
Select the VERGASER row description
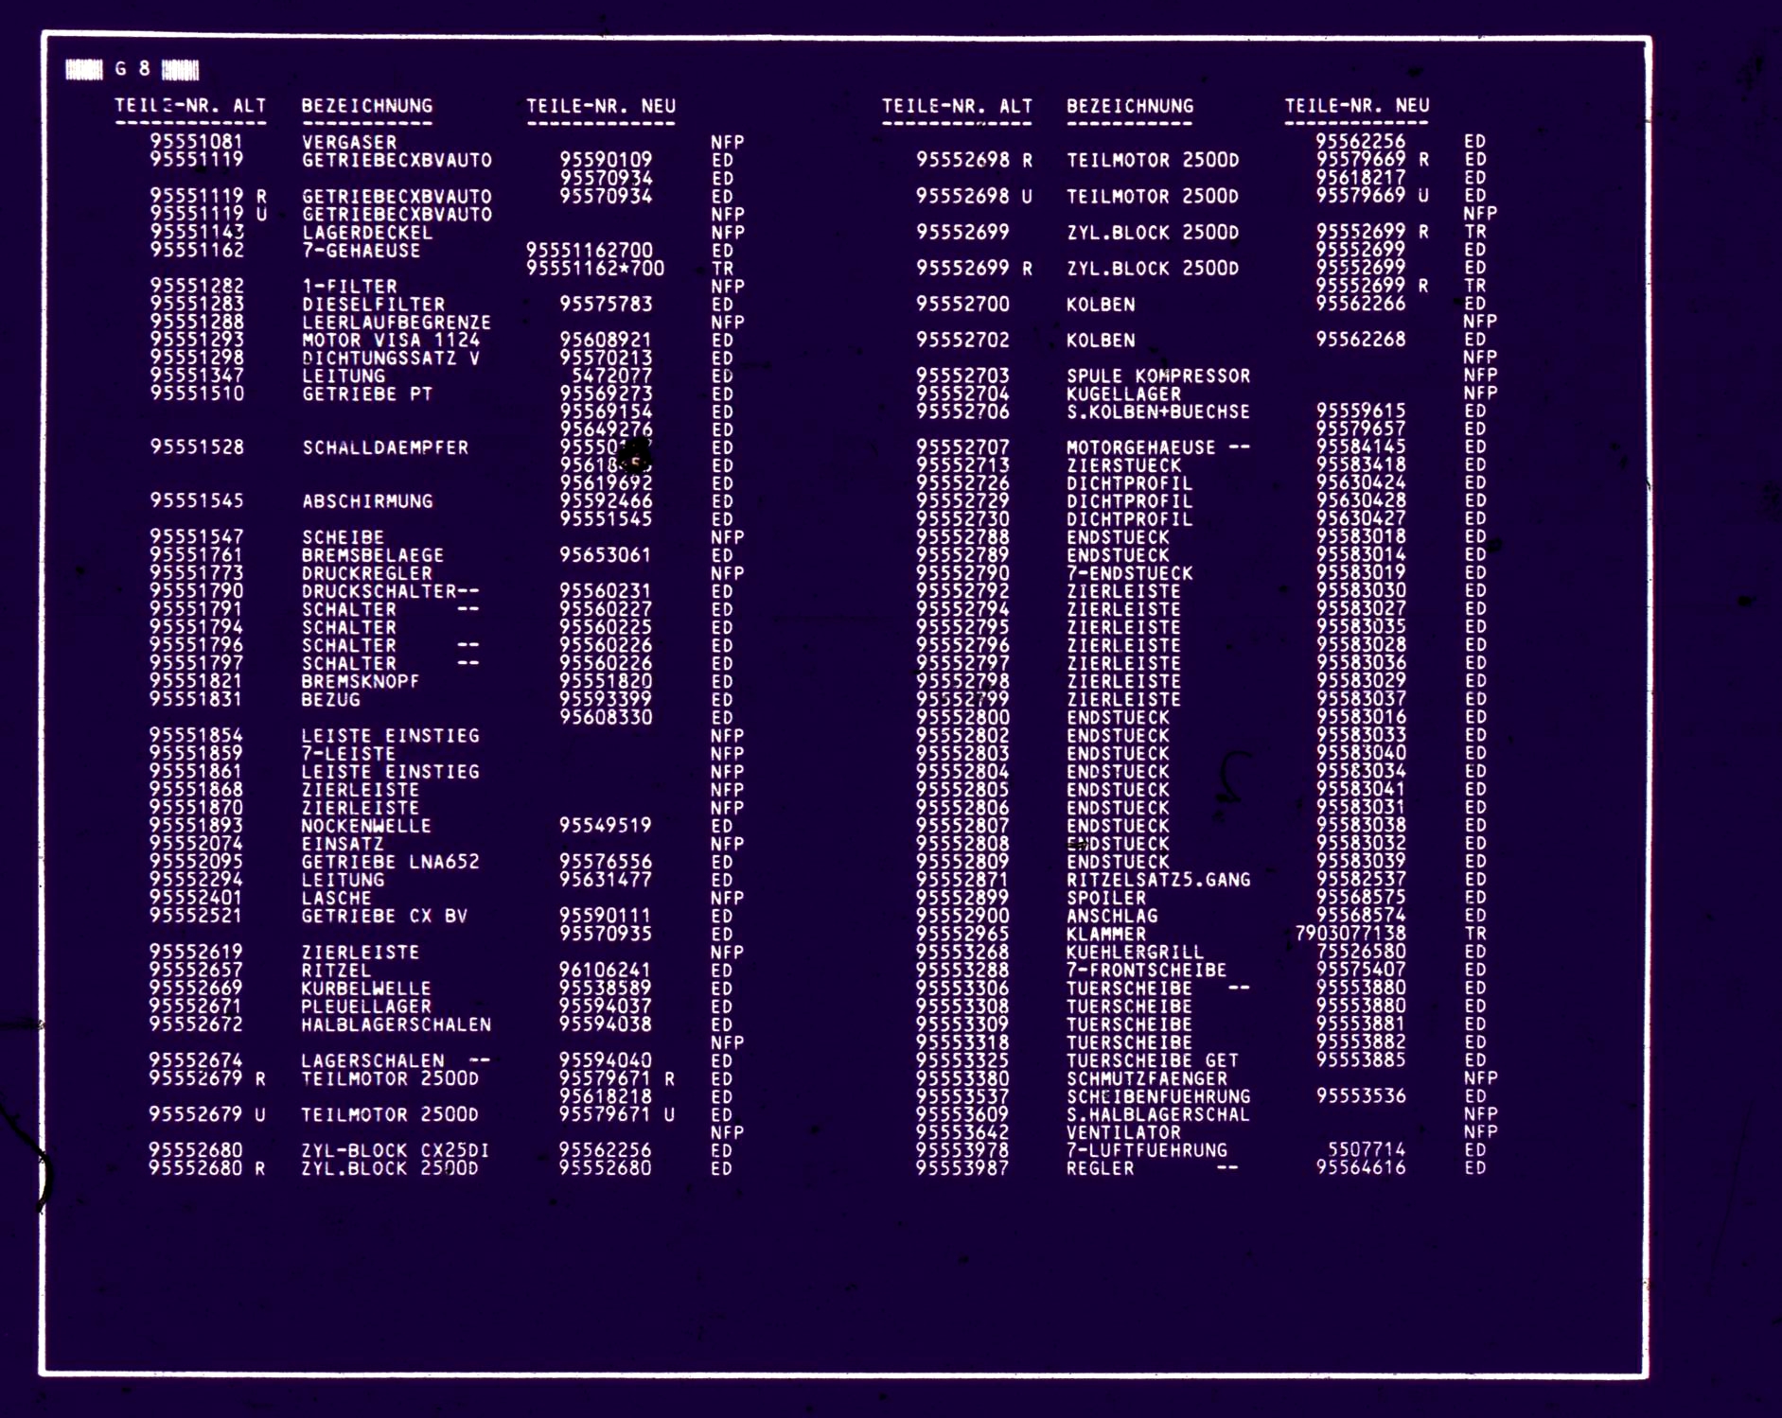(349, 142)
